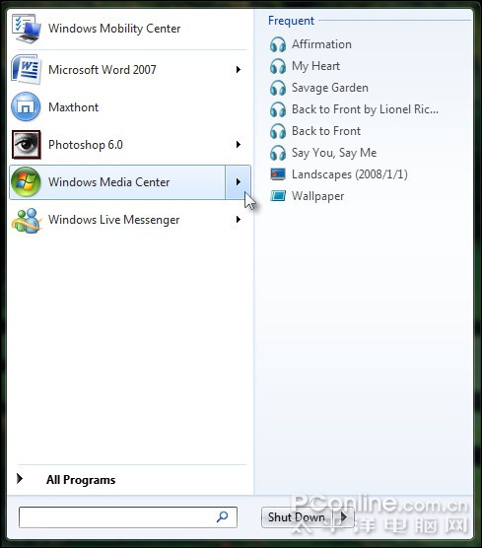Expand Microsoft Word 2007 jump list arrow
The image size is (482, 548).
click(239, 69)
